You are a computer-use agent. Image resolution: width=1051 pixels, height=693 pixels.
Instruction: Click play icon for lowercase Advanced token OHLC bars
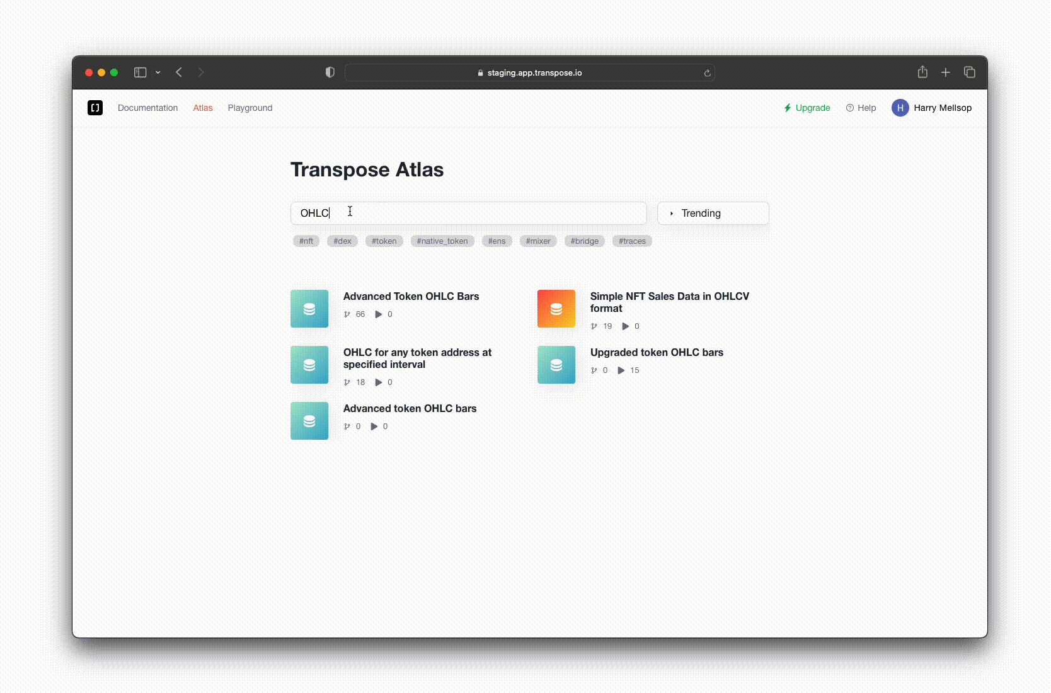tap(374, 427)
